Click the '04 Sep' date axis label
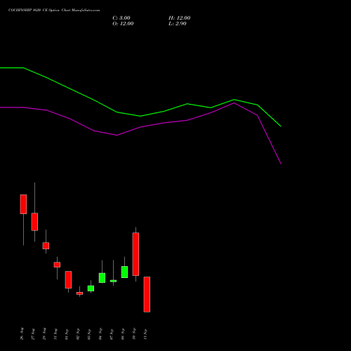Screen dimensions: 351x351 pos(100,334)
